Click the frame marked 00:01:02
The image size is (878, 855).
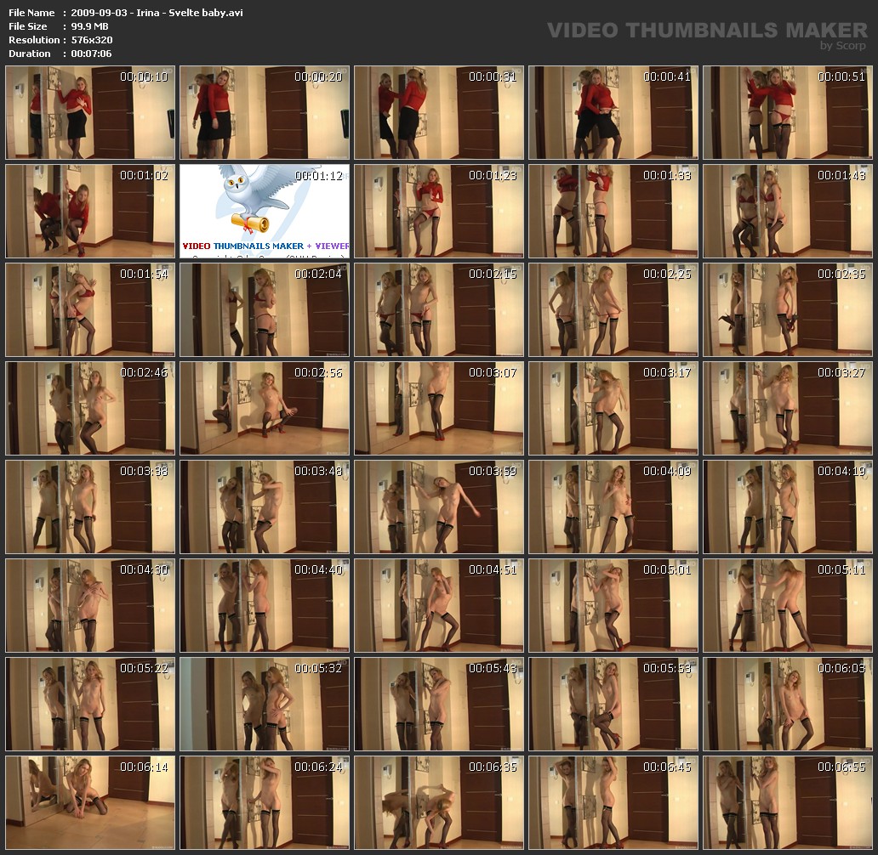tap(90, 211)
